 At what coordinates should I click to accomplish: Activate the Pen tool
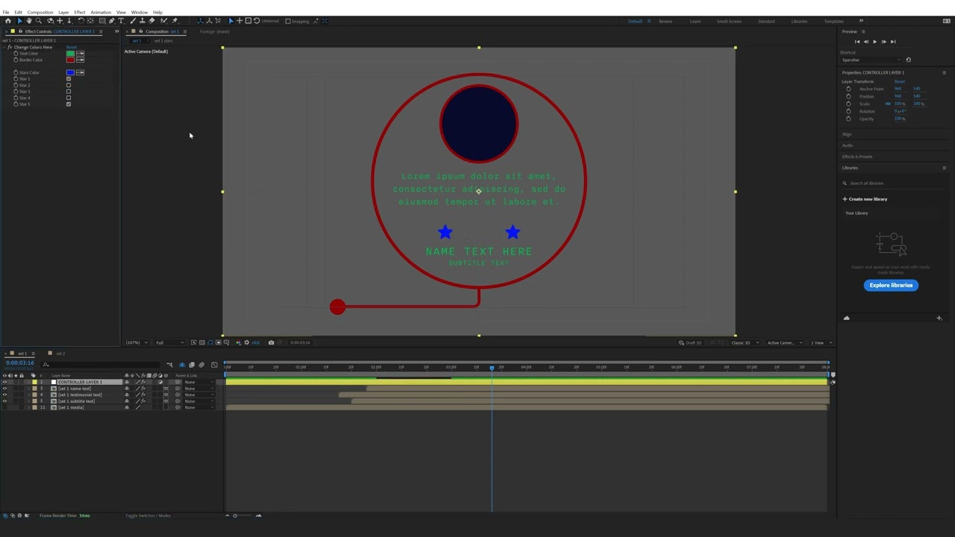pos(112,21)
